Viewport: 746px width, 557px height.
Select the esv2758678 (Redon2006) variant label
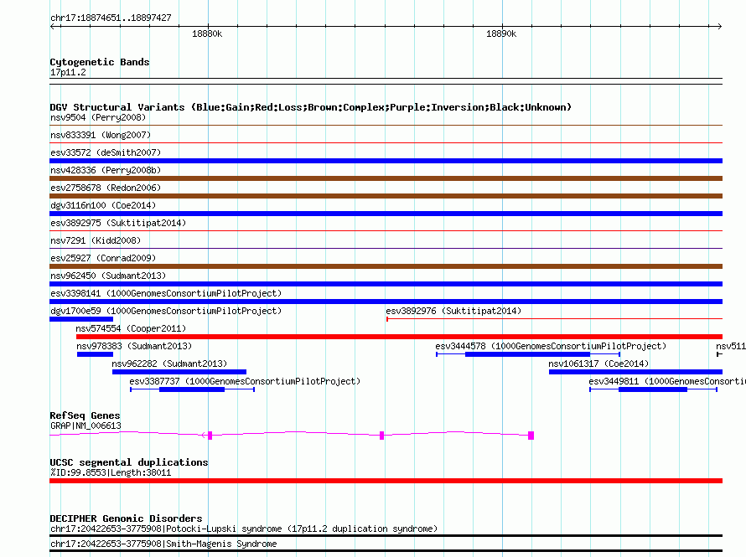pos(106,188)
